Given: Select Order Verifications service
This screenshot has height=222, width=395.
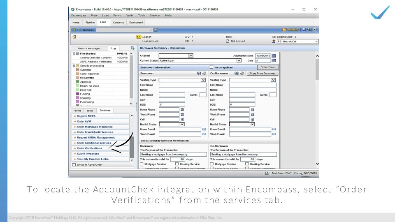Looking at the screenshot, I should click(100, 148).
